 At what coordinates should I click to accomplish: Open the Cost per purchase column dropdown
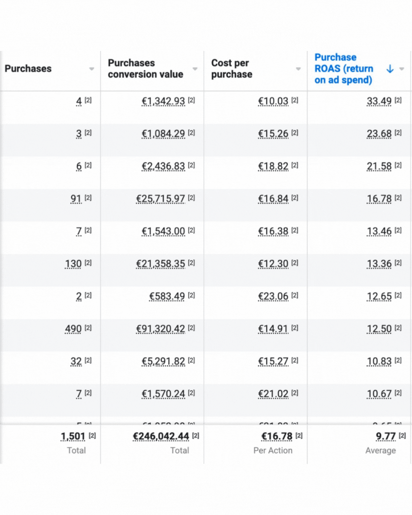pyautogui.click(x=298, y=69)
